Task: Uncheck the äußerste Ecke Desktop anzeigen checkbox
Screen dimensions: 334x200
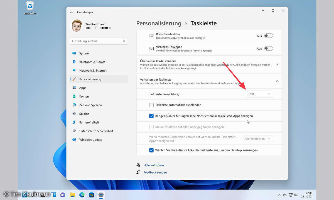Action: (151, 150)
